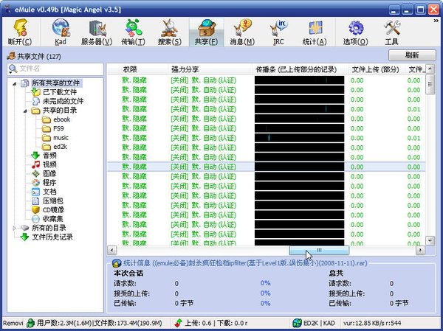
Task: Click the Refresh 刷新 button
Action: point(412,55)
